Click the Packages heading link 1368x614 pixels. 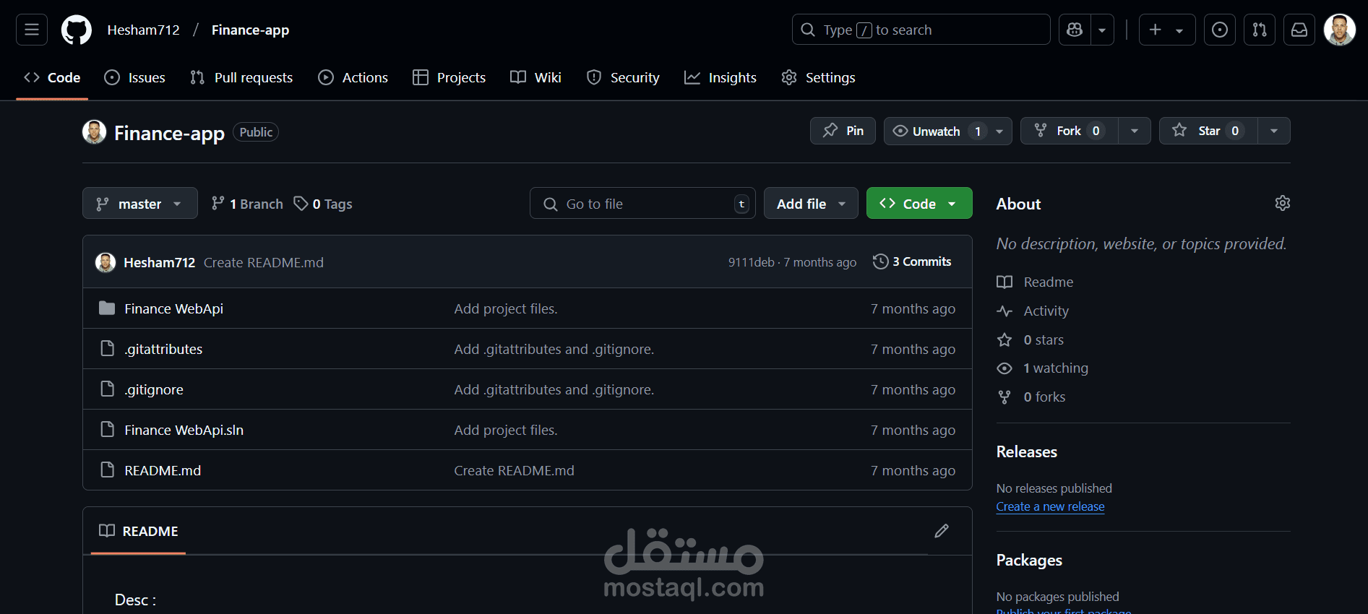pos(1029,560)
